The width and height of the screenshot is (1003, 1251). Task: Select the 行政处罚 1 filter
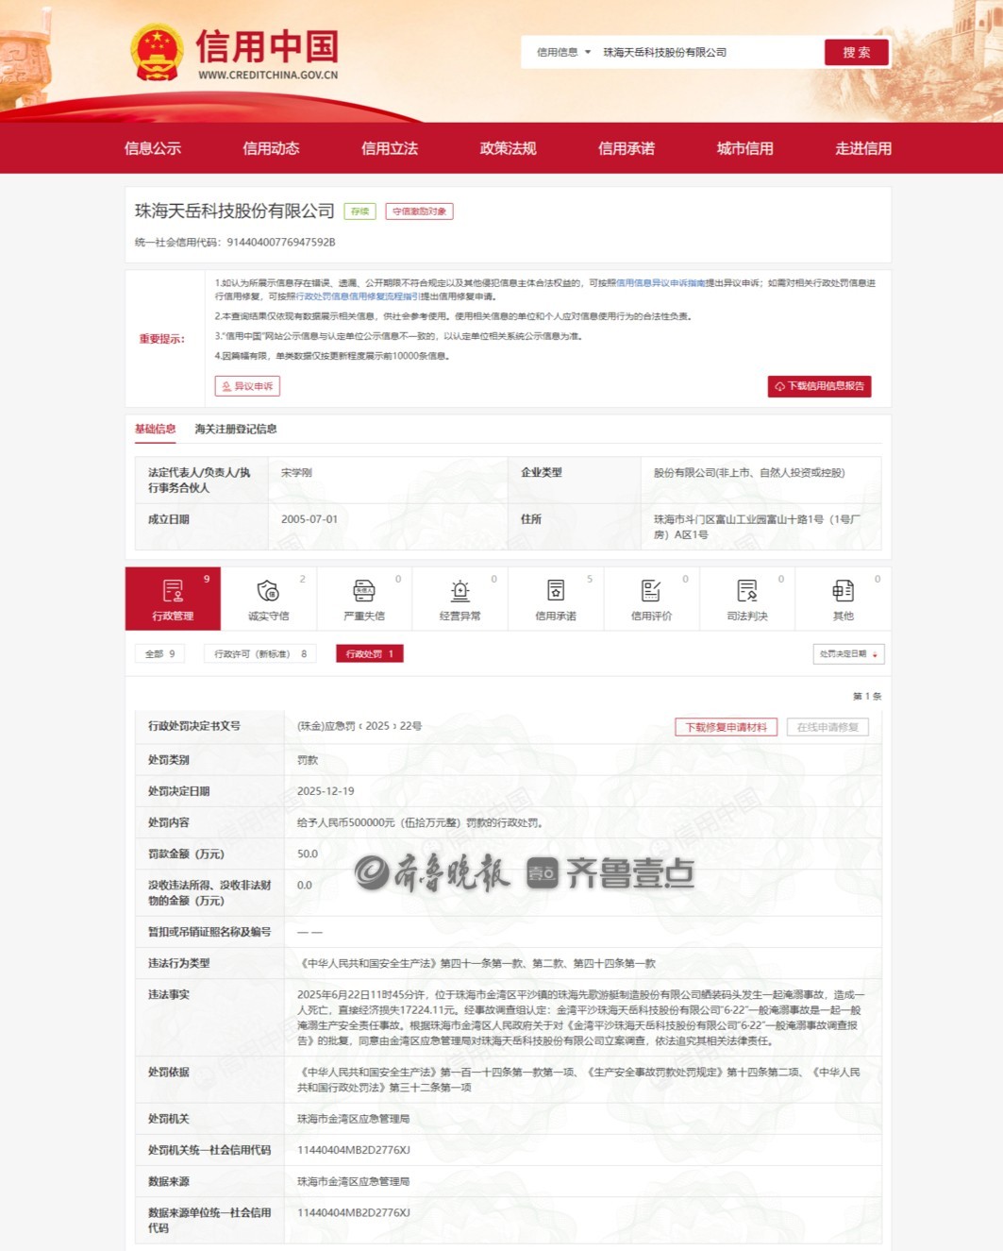click(369, 653)
